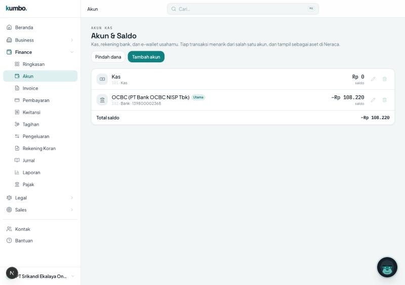Open Pembayaran page
The image size is (405, 285).
[x=40, y=100]
